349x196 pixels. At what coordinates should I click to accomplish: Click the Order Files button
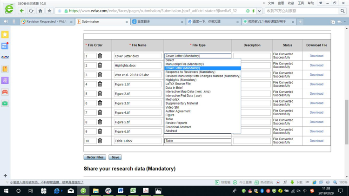point(95,157)
